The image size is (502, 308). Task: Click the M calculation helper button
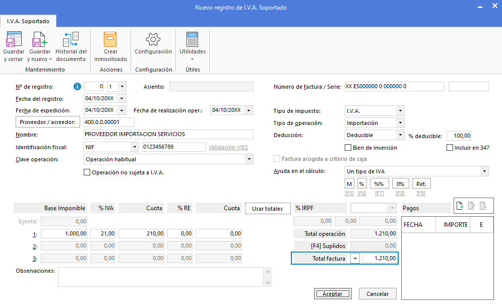pyautogui.click(x=349, y=184)
